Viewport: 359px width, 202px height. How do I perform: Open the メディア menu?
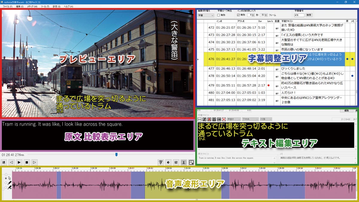(32, 6)
